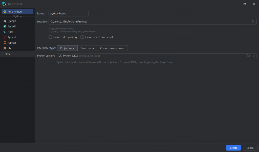This screenshot has width=259, height=152.
Task: Click the Name field with pythonProject
Action: pyautogui.click(x=69, y=14)
